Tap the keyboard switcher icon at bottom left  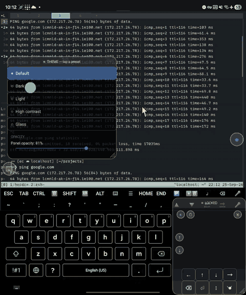click(x=16, y=287)
